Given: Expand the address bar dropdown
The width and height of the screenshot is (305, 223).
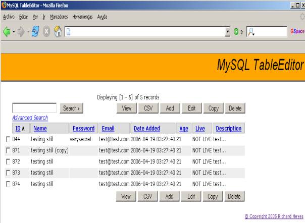Looking at the screenshot, I should coord(227,32).
